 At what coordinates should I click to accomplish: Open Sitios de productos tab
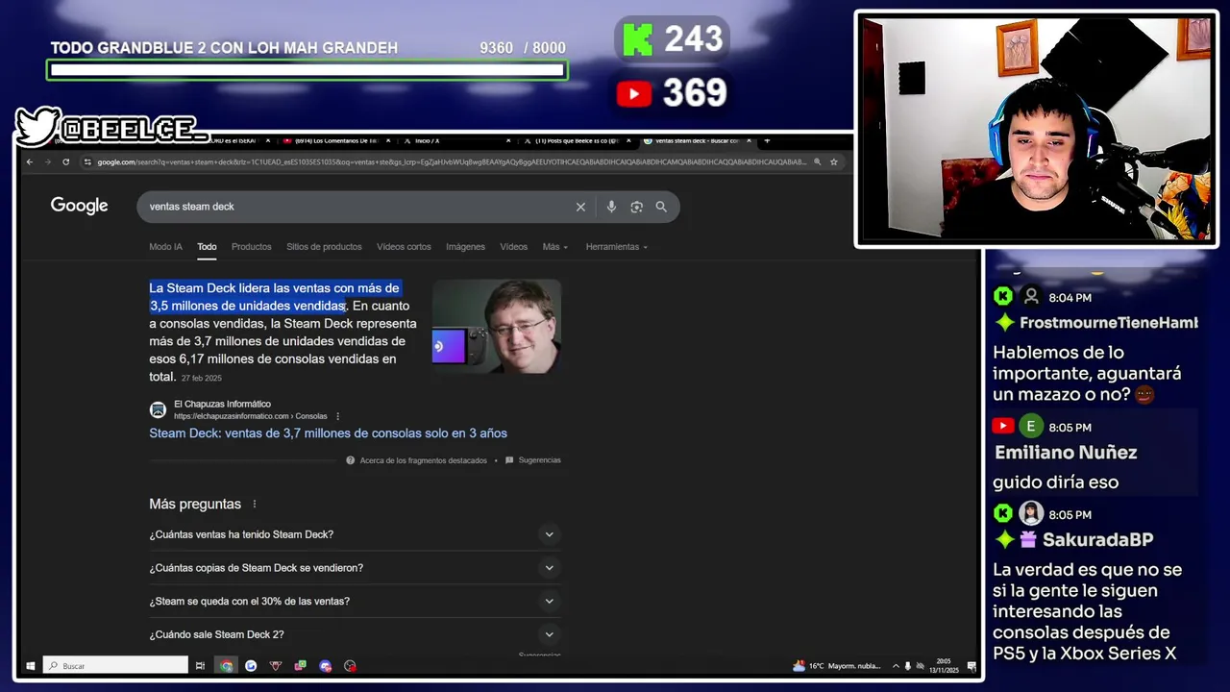click(324, 247)
